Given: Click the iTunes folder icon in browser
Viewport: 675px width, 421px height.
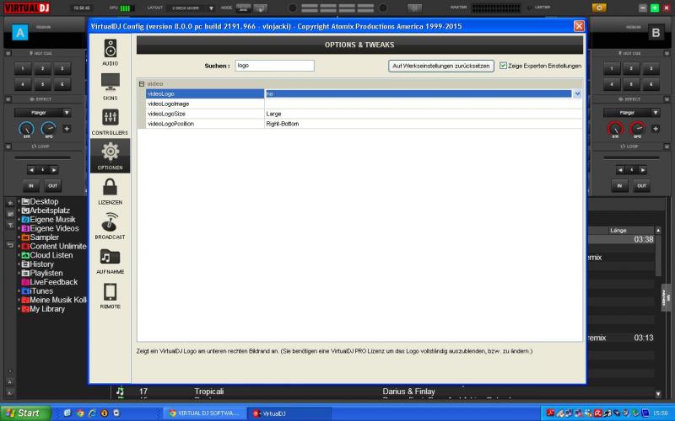Looking at the screenshot, I should 25,290.
